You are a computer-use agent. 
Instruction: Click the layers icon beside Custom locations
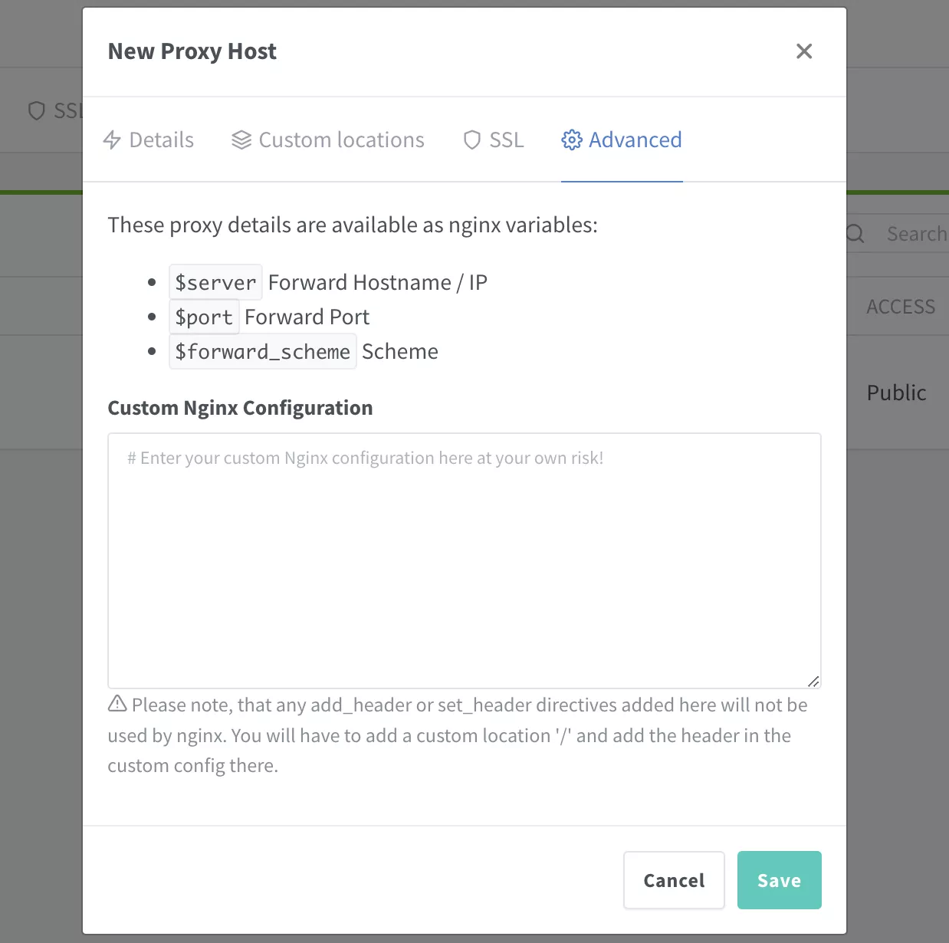click(x=241, y=140)
